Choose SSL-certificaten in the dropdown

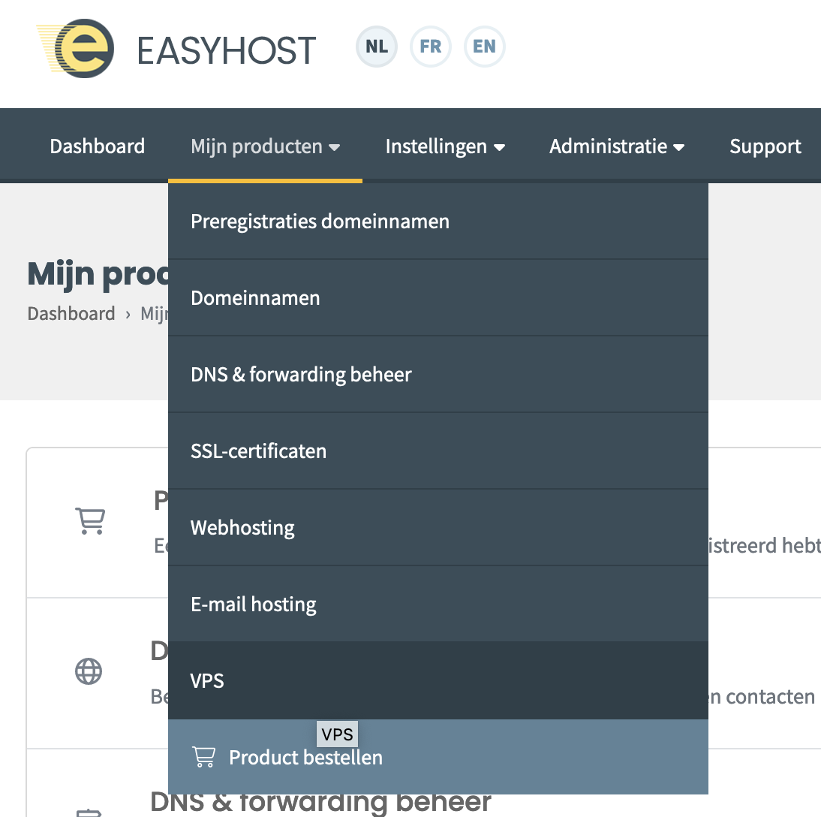click(258, 451)
